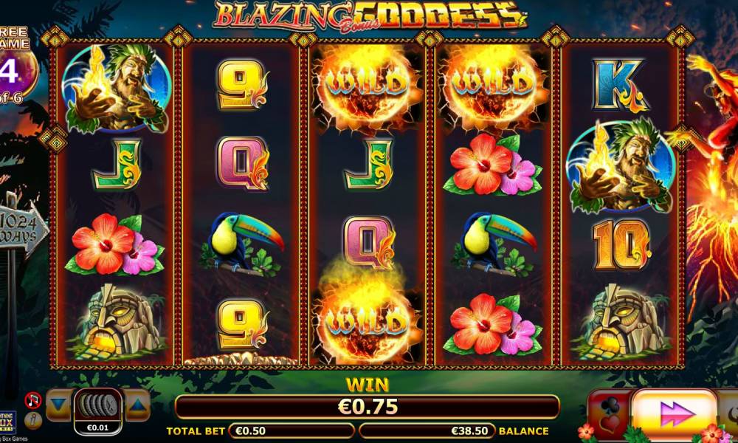Open the gamble card suits button
Viewport: 738px width, 443px height.
point(610,415)
